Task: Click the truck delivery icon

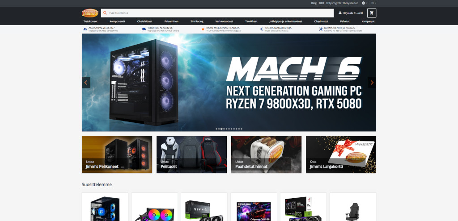Action: click(x=144, y=29)
